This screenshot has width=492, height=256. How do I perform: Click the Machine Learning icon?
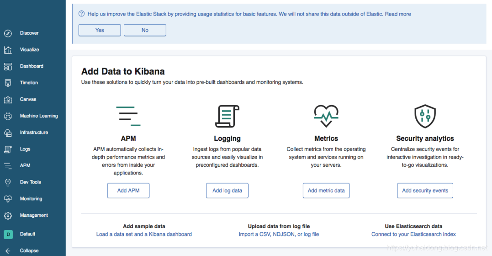pyautogui.click(x=8, y=116)
